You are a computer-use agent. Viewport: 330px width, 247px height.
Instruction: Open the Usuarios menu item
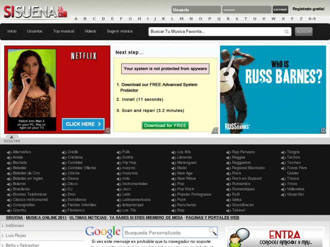pyautogui.click(x=34, y=31)
